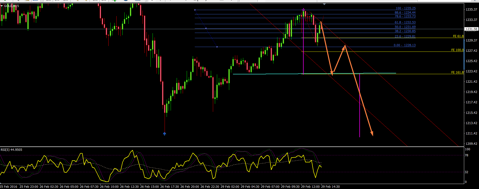Click the 26 Feb 10:00 time label

click(x=109, y=187)
